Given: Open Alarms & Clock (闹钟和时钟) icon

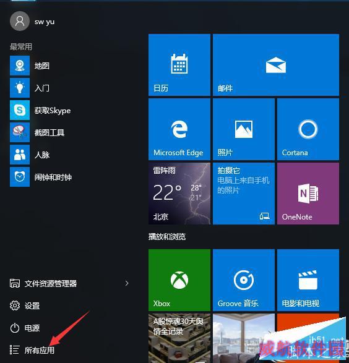Looking at the screenshot, I should (x=20, y=177).
